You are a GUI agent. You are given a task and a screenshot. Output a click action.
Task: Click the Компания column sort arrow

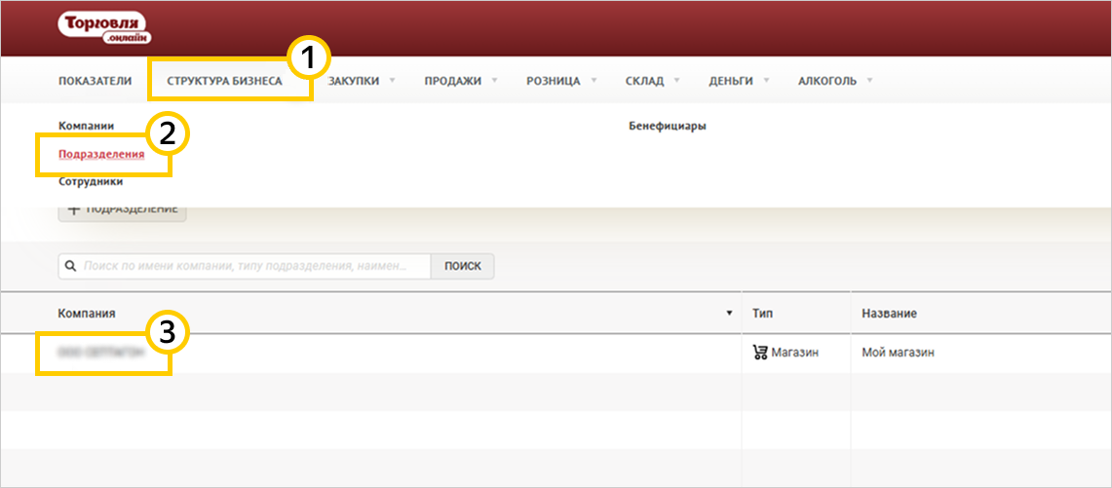(x=729, y=313)
